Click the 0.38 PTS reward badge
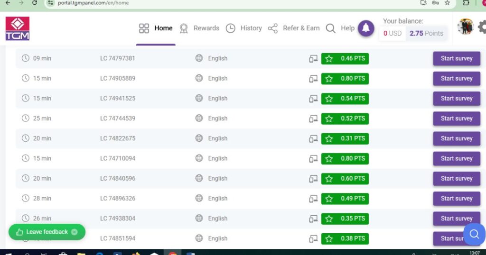Image resolution: width=486 pixels, height=255 pixels. click(x=345, y=238)
